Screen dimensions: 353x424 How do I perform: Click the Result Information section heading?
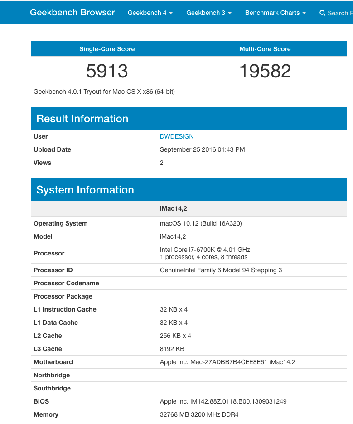[82, 119]
